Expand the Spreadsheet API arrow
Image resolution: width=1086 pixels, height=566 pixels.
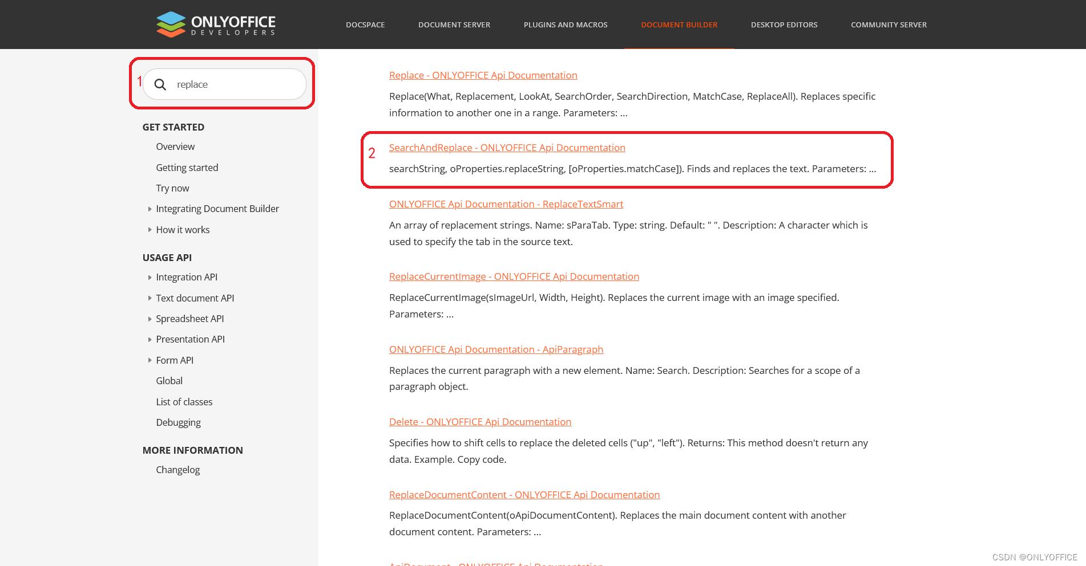click(x=150, y=319)
